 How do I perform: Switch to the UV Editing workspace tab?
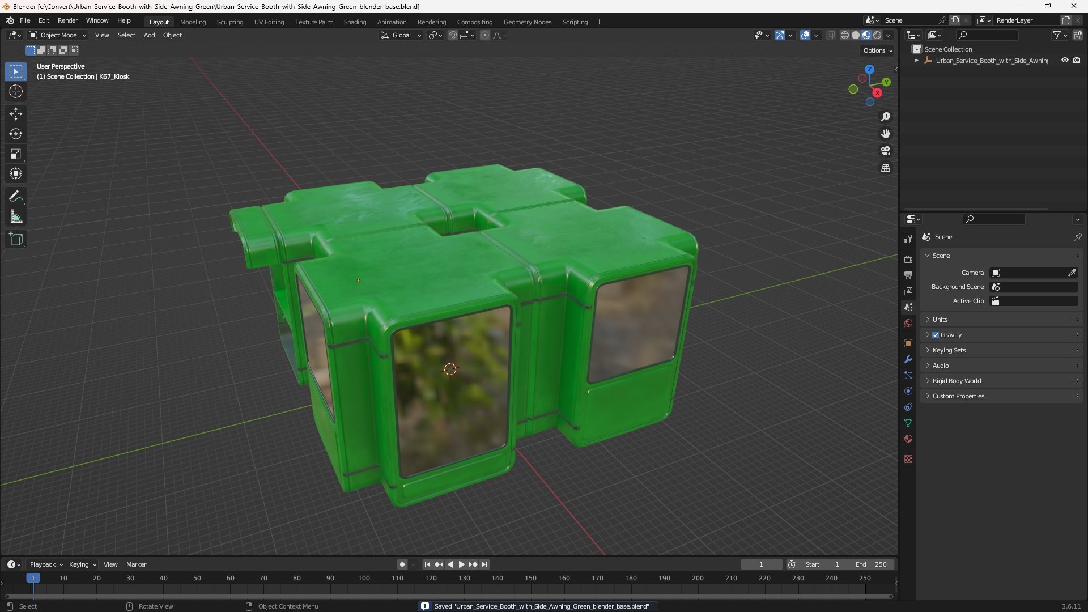click(x=269, y=22)
